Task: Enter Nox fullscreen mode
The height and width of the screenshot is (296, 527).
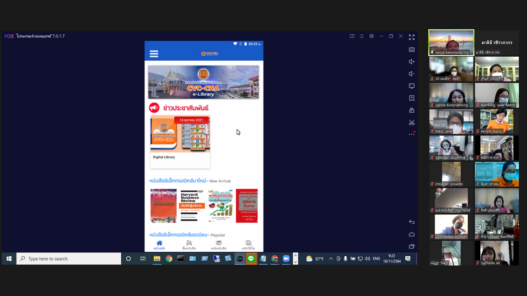Action: pos(412,37)
